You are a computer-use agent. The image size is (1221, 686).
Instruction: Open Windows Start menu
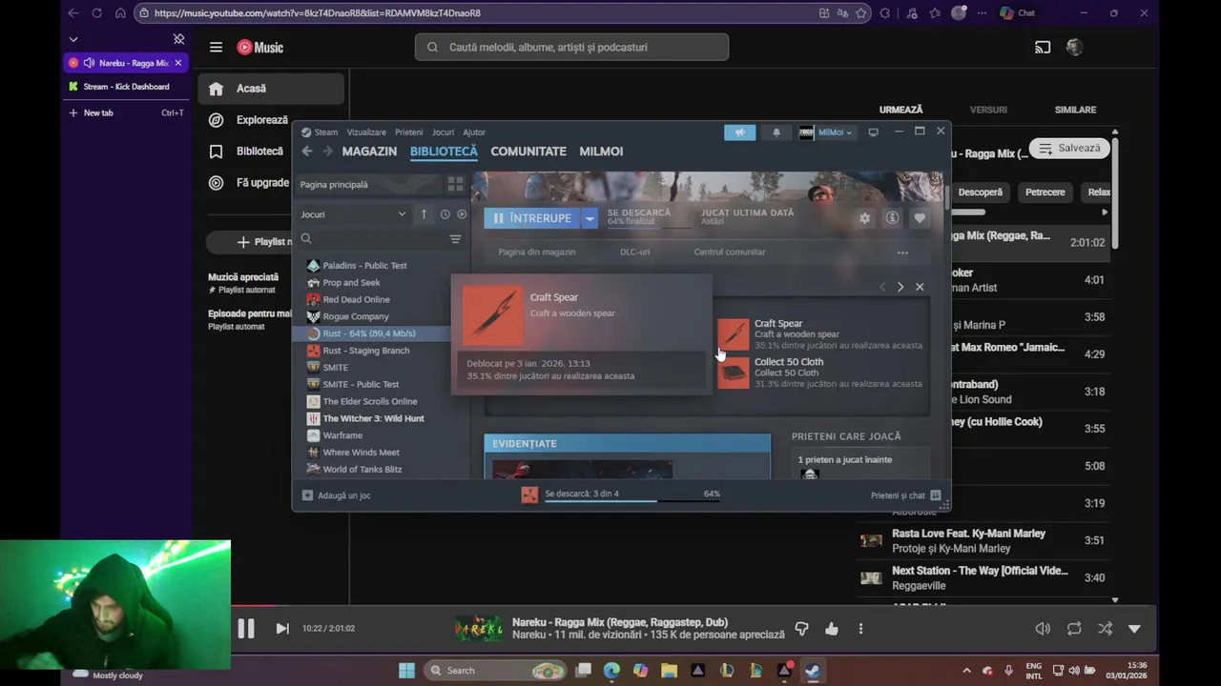tap(406, 671)
